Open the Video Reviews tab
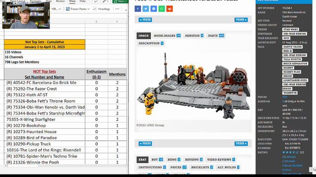 point(221,159)
